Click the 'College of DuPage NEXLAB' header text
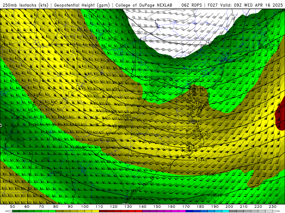Image resolution: width=285 pixels, height=213 pixels. [144, 5]
